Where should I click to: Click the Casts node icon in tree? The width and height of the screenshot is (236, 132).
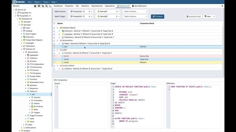[24, 28]
